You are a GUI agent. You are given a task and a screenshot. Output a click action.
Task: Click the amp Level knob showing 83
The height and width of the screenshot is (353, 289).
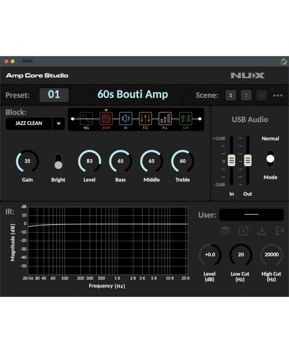coord(89,161)
